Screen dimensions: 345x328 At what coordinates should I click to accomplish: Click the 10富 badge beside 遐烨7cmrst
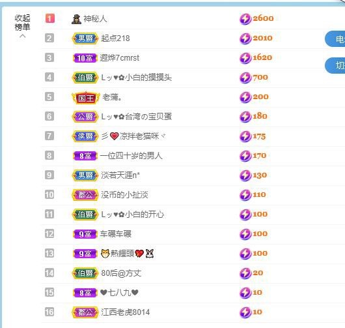click(x=85, y=58)
